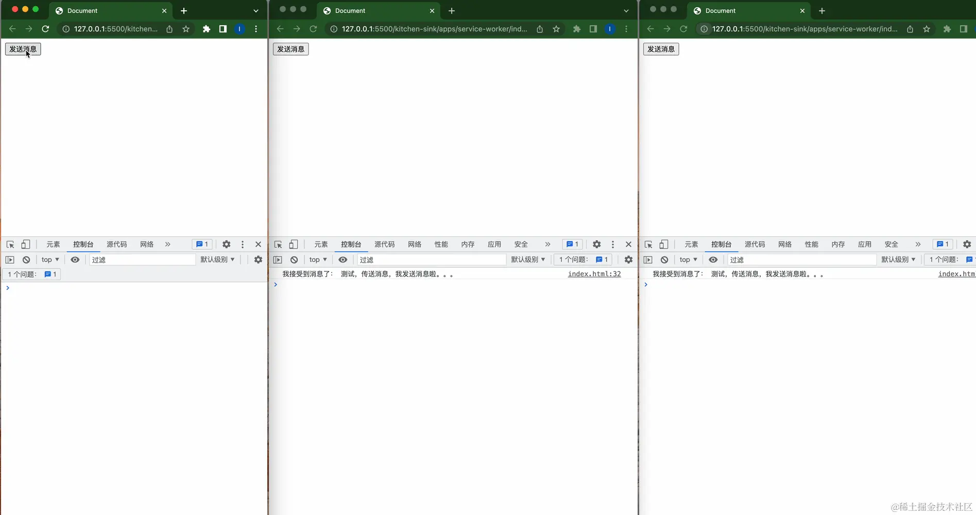
Task: Open the console sidebar panel icon
Action: [x=10, y=260]
